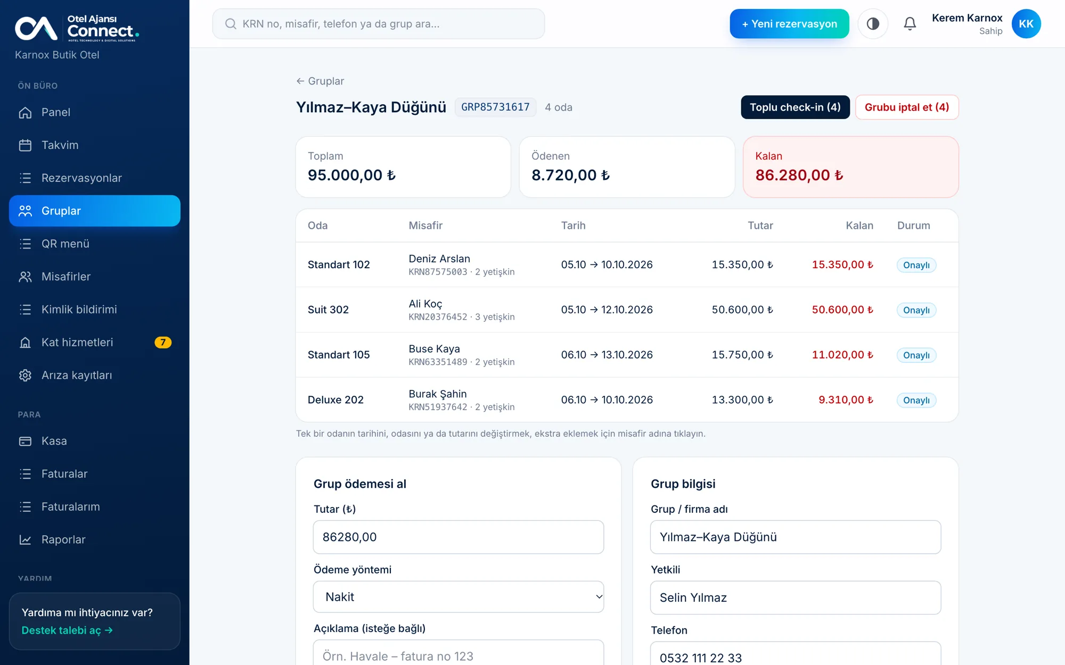
Task: Open Raporlar chart icon in sidebar
Action: click(25, 539)
